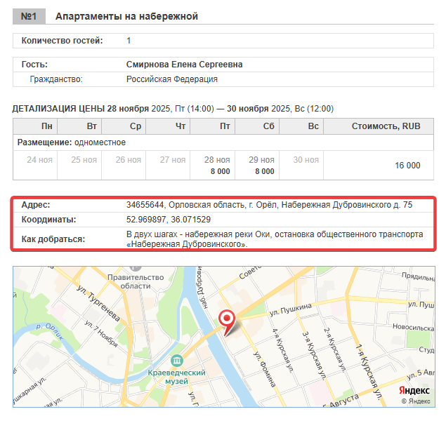446x421 pixels.
Task: Click the 26 ноя date cell
Action: 124,166
